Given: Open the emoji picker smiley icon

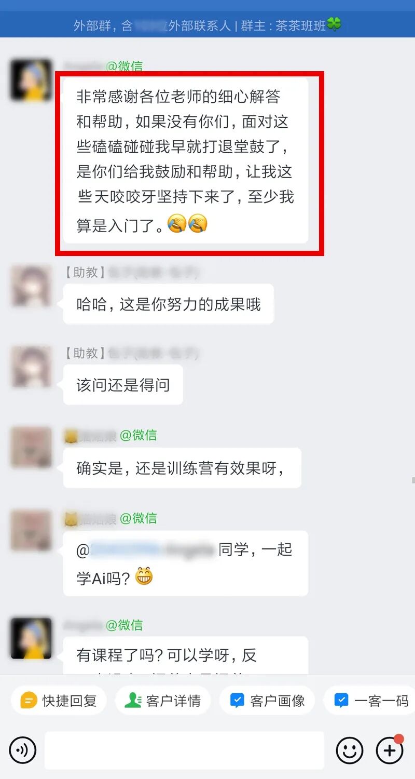Looking at the screenshot, I should tap(350, 750).
